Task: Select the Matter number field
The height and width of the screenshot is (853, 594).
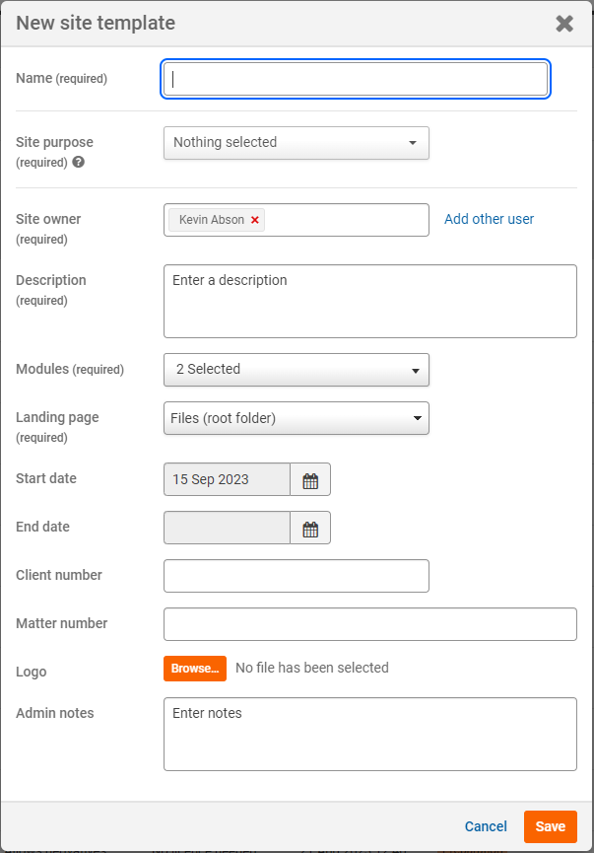Action: (x=370, y=624)
